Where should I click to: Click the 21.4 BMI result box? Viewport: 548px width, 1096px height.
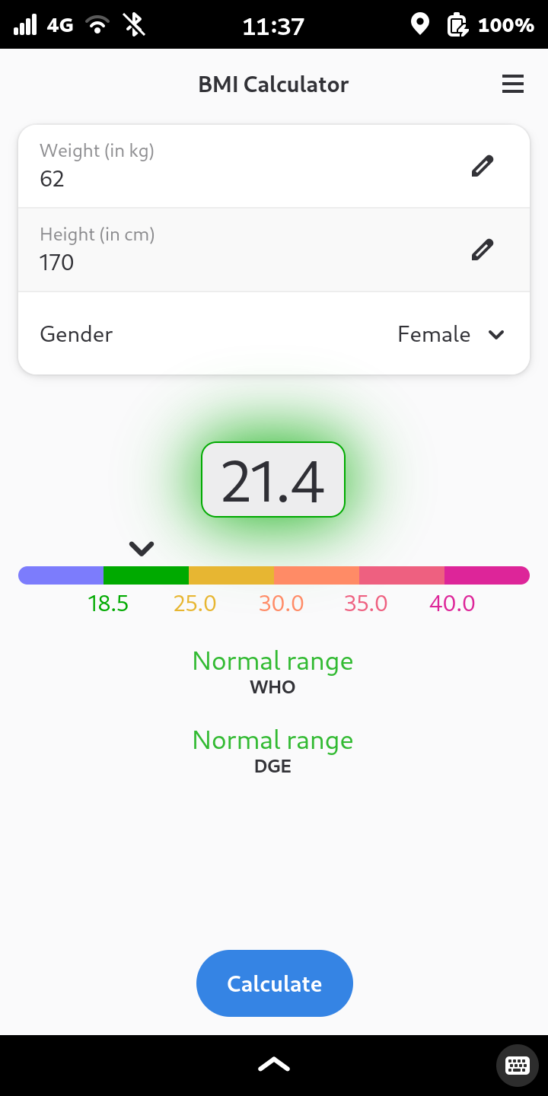pyautogui.click(x=273, y=479)
